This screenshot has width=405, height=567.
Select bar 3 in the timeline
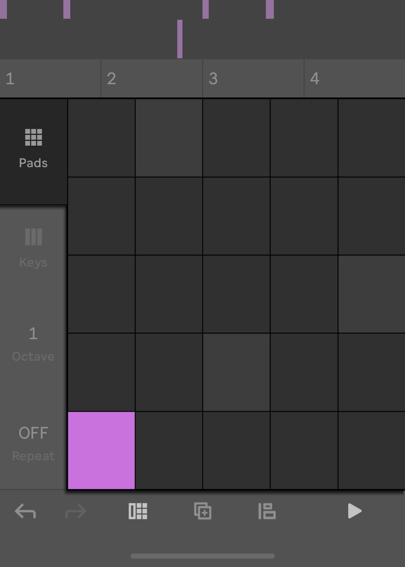point(253,78)
